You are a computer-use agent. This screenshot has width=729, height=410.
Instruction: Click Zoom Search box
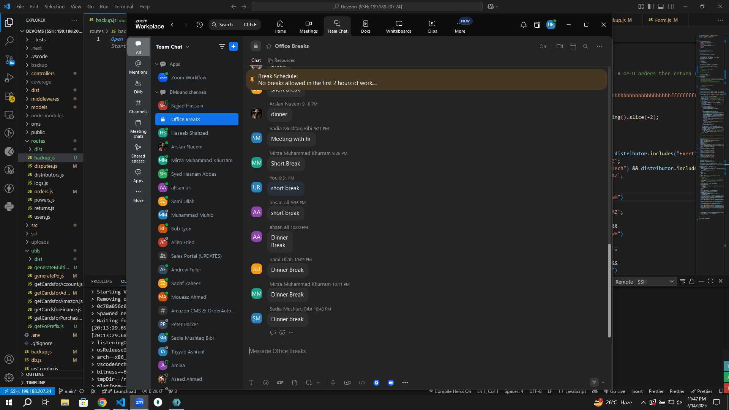(x=235, y=25)
